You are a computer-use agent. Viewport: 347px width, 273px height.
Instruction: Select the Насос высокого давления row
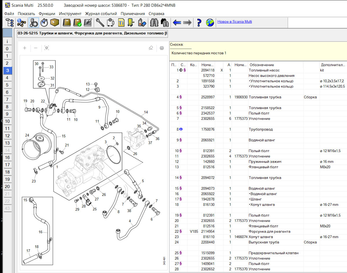point(258,76)
